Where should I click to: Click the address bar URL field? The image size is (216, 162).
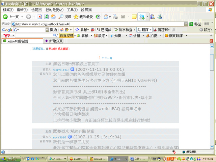(x=98, y=24)
